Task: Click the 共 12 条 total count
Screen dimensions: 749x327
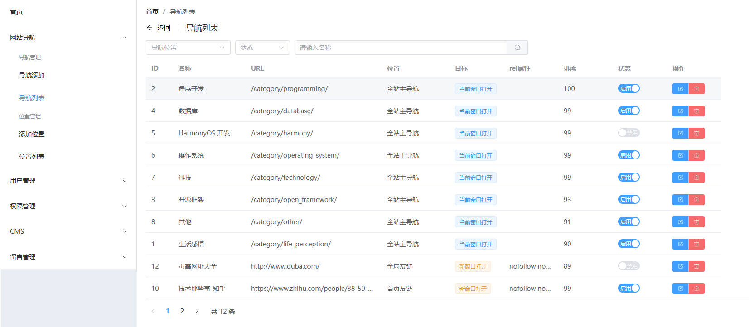Action: coord(223,312)
